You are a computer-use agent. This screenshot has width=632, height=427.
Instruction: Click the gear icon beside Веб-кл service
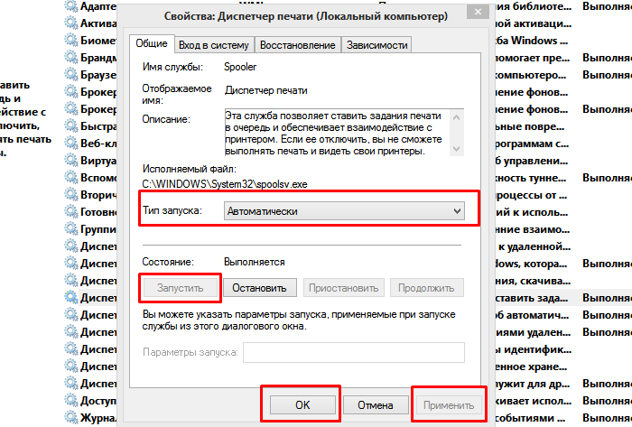[x=71, y=143]
